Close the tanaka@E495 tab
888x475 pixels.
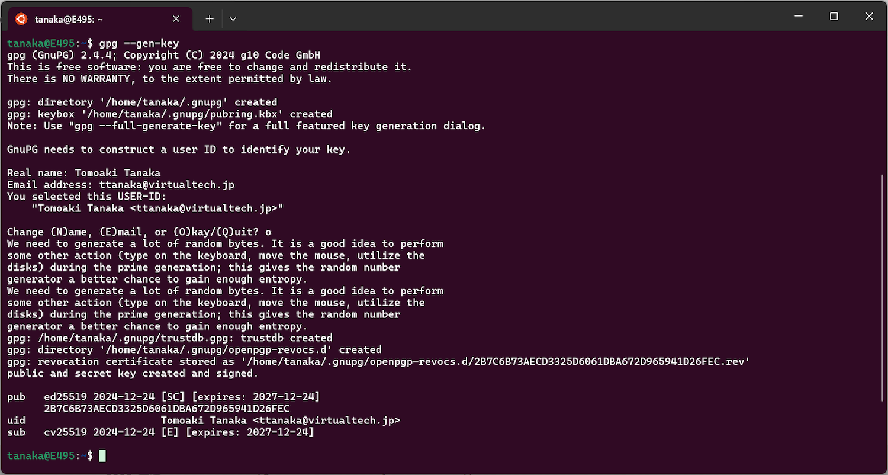pyautogui.click(x=176, y=19)
